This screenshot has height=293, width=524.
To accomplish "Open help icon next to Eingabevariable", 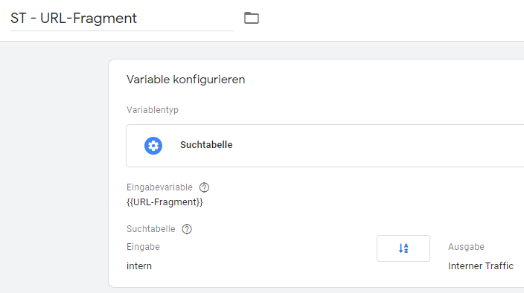I will pos(204,187).
